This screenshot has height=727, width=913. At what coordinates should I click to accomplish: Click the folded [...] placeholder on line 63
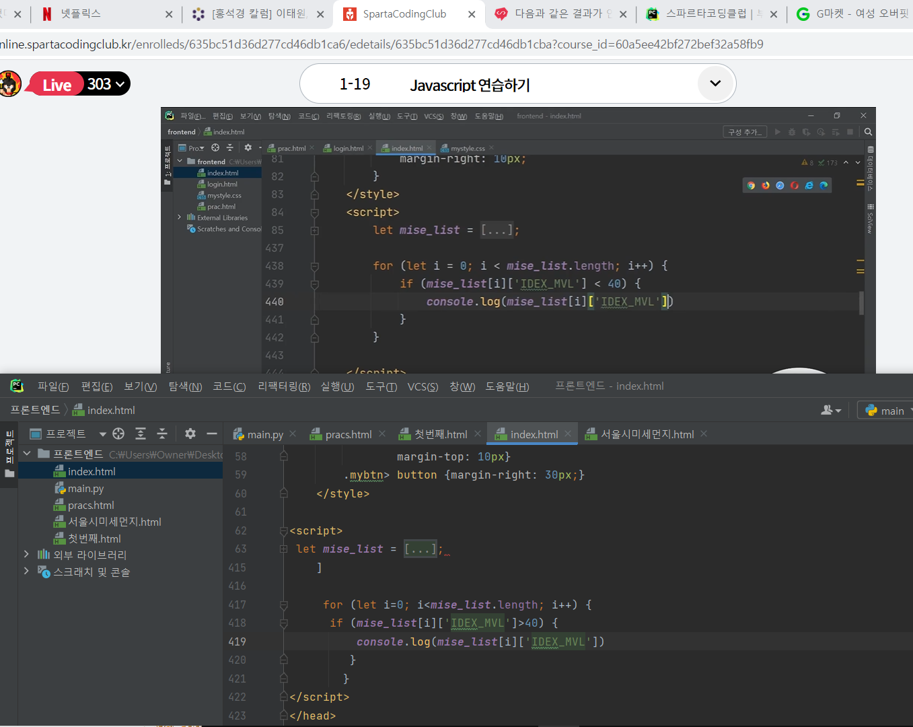click(x=420, y=549)
